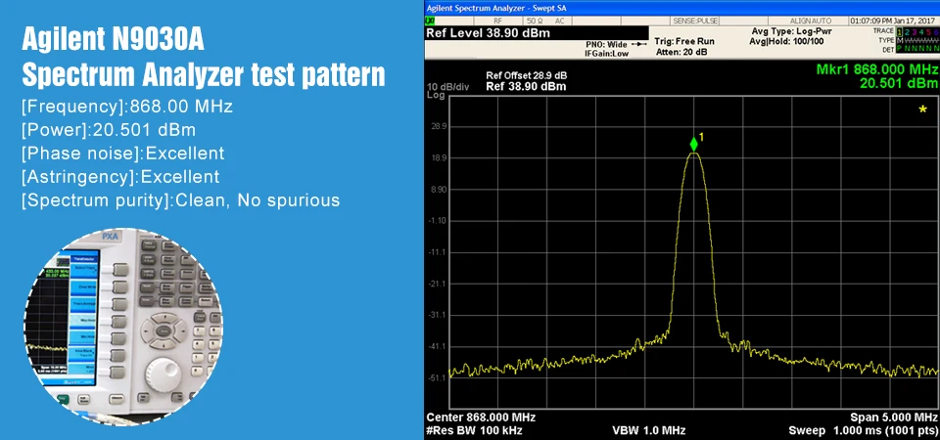Click the circular PXA analyzer photo thumbnail
The image size is (940, 440).
[x=123, y=327]
